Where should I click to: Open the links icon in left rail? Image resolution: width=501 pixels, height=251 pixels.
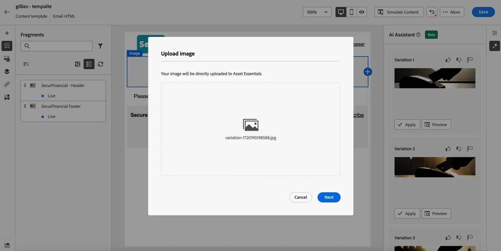click(7, 84)
